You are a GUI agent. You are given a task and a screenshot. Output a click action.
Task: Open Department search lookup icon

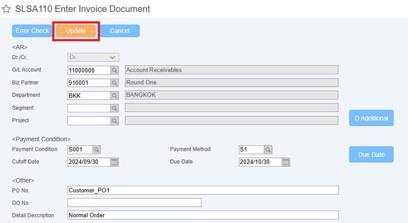[114, 96]
